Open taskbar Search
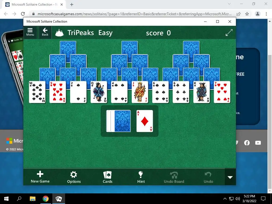The height and width of the screenshot is (204, 272). [x=19, y=199]
